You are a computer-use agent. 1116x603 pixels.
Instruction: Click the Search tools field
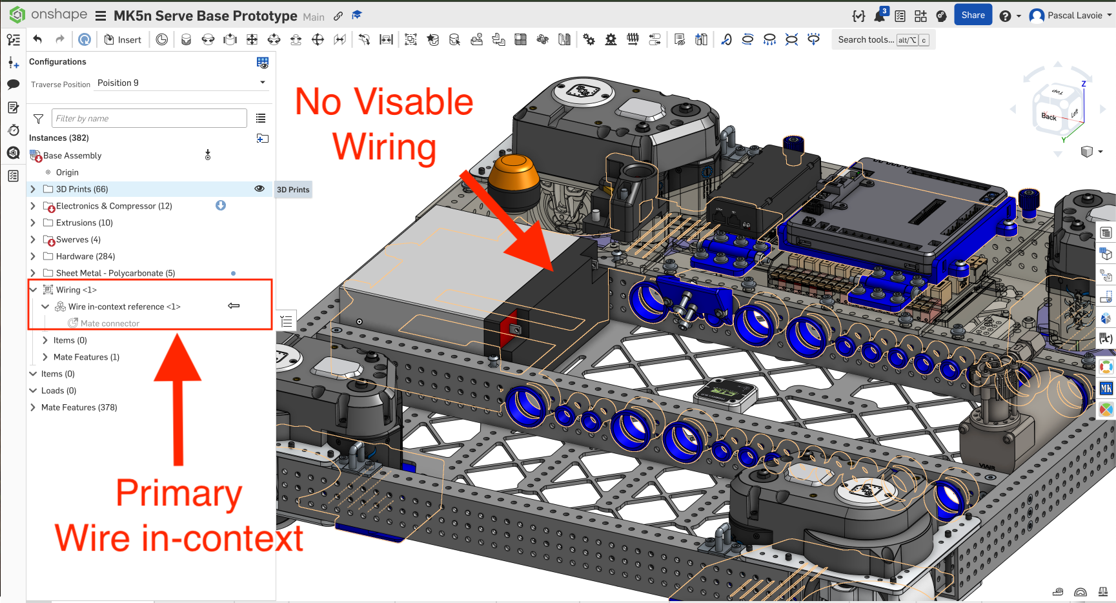pos(883,39)
